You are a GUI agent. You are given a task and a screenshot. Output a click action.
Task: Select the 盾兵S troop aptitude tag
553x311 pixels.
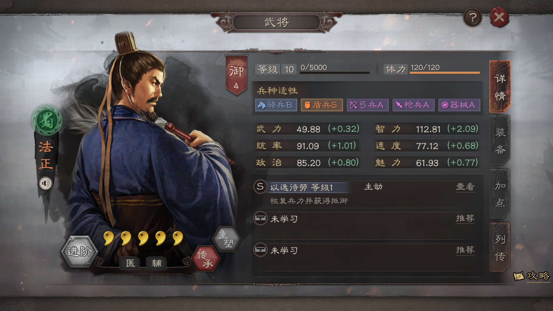(x=322, y=105)
